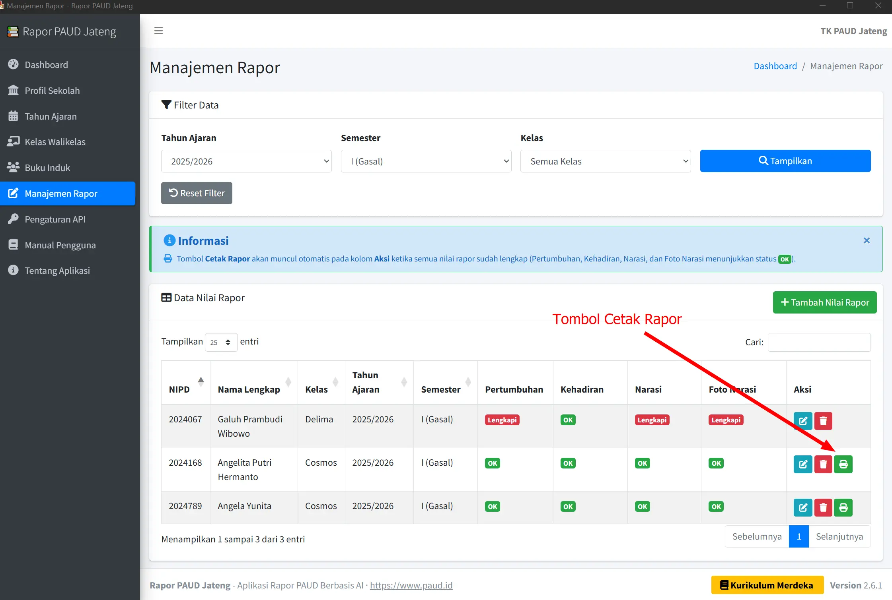Change the entries per page selector
Image resolution: width=892 pixels, height=600 pixels.
pos(221,342)
